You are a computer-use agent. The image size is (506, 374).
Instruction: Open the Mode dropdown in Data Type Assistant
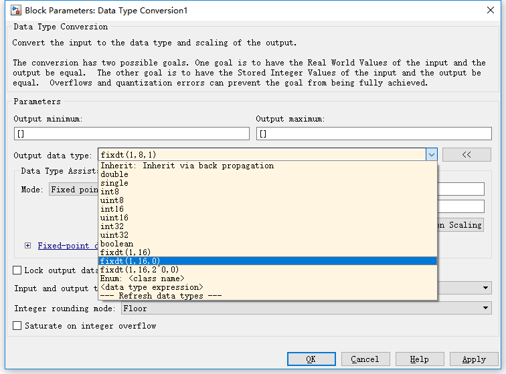74,190
